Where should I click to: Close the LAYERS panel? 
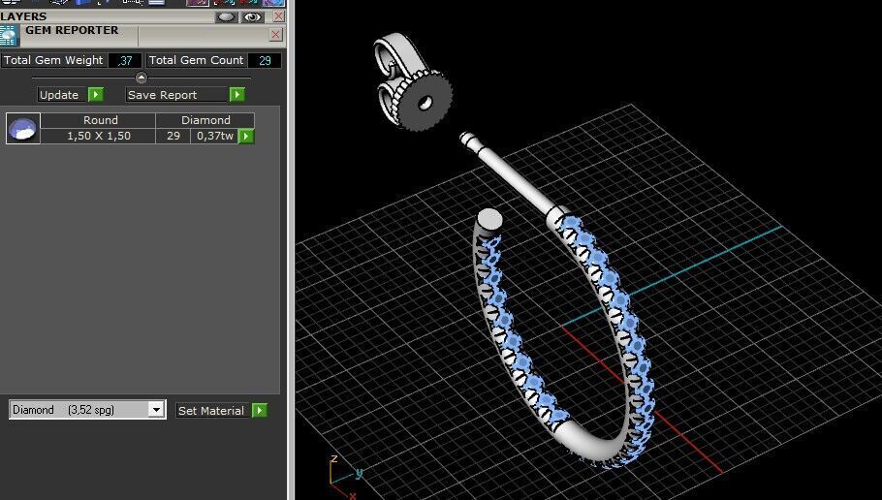pos(278,16)
